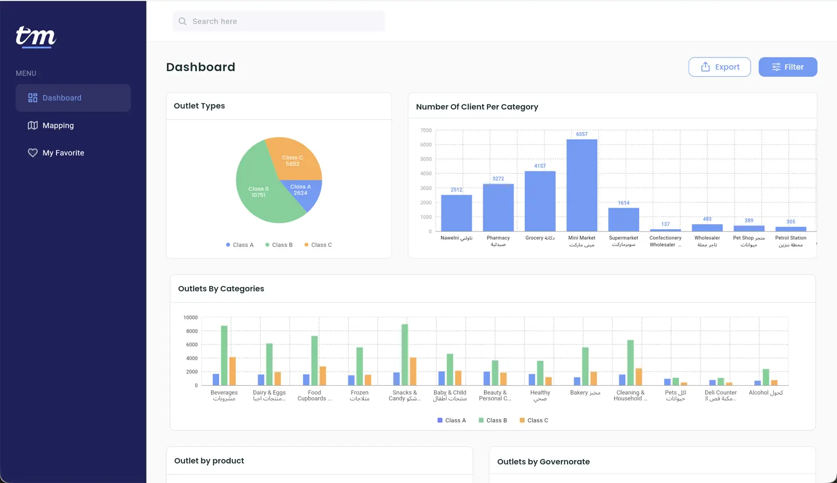Screen dimensions: 837x483
Task: Toggle Class A in pie chart legend
Action: coord(240,245)
